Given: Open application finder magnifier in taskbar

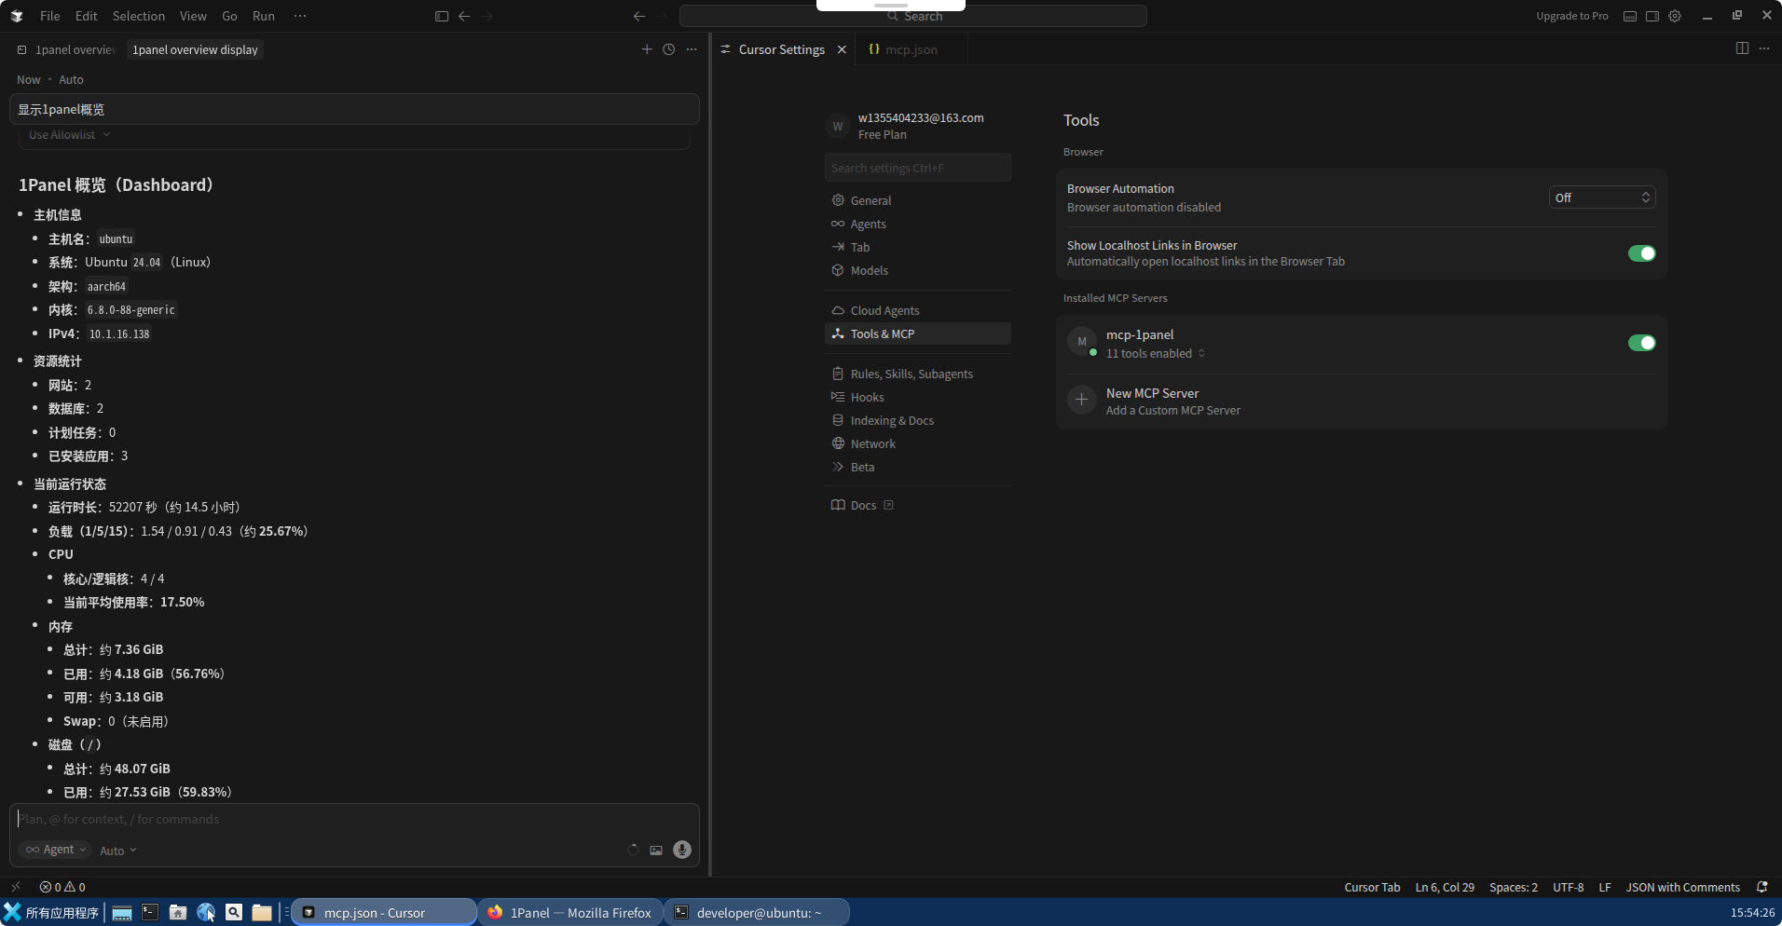Looking at the screenshot, I should (x=234, y=912).
